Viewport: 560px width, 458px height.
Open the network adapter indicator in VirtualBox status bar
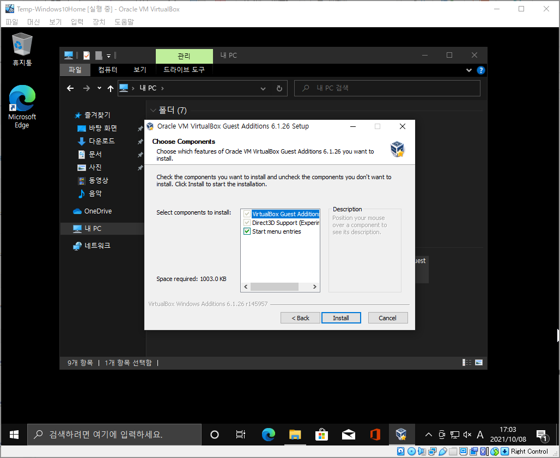[432, 451]
